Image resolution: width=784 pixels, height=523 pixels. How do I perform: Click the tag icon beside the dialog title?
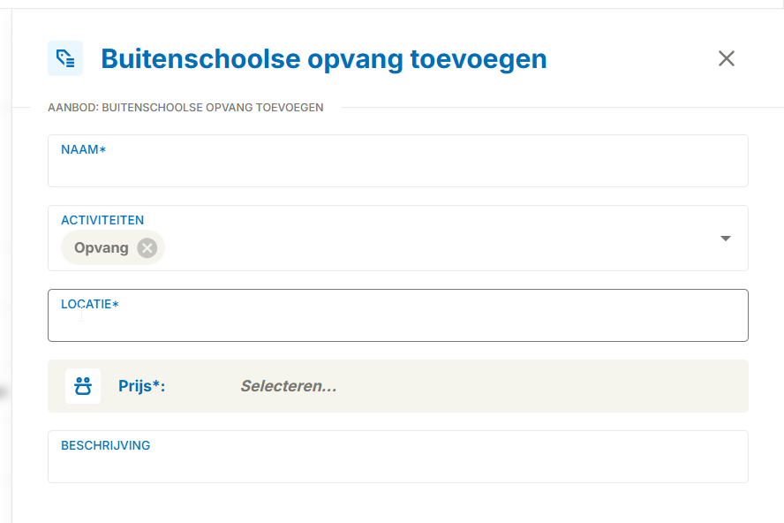pyautogui.click(x=65, y=58)
